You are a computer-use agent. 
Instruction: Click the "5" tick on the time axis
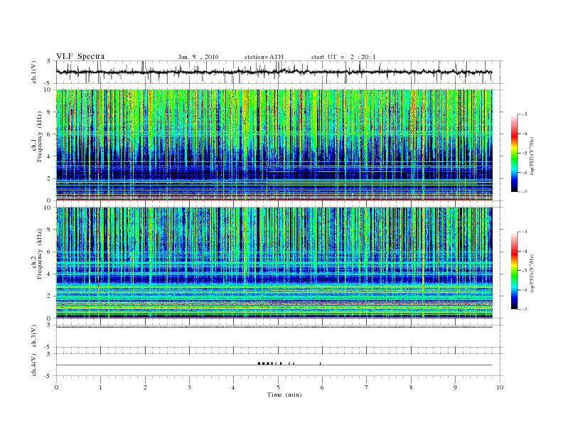[278, 387]
